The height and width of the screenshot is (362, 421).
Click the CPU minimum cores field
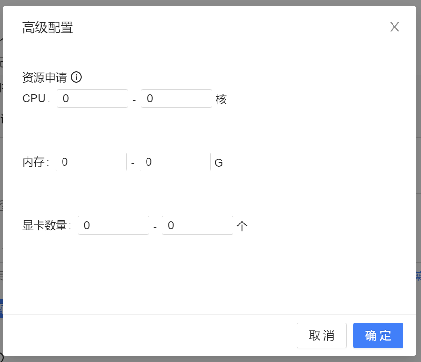(x=92, y=99)
